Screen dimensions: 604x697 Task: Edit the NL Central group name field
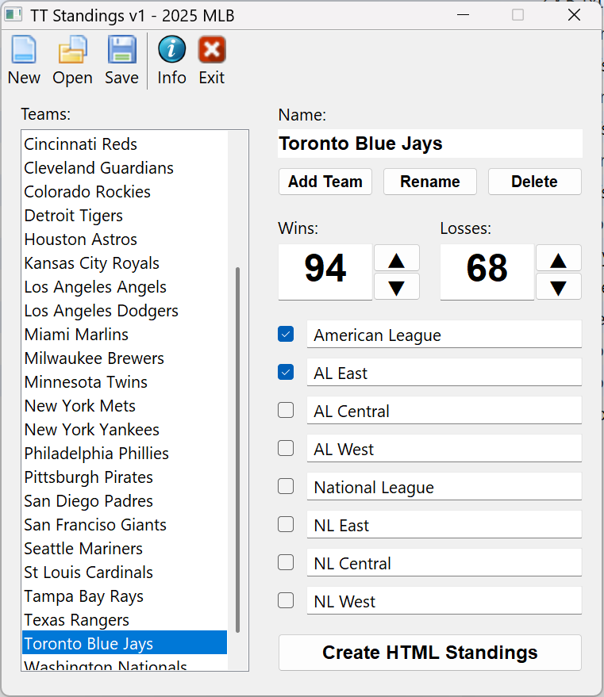tap(444, 563)
